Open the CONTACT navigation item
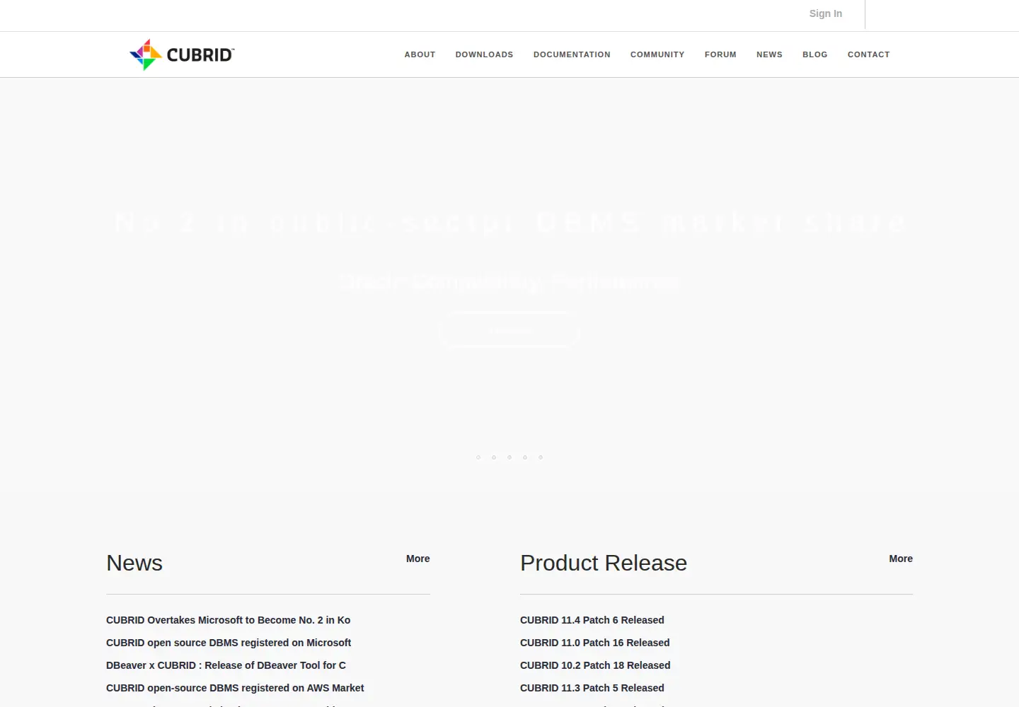 tap(869, 54)
